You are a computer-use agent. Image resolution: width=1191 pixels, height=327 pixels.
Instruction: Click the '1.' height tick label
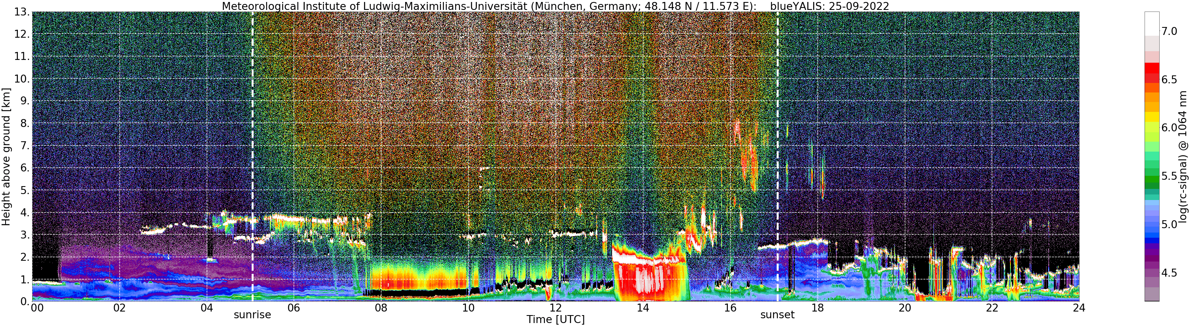coord(25,279)
